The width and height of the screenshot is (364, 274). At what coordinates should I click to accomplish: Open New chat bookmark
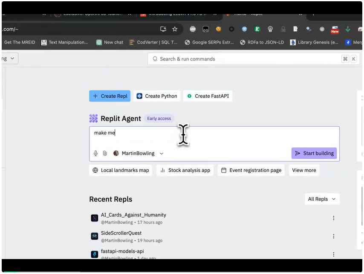click(x=110, y=42)
